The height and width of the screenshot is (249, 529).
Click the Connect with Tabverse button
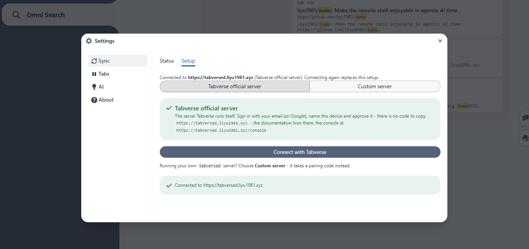point(300,152)
